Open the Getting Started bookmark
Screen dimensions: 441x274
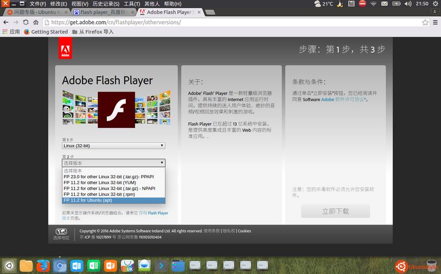[46, 32]
